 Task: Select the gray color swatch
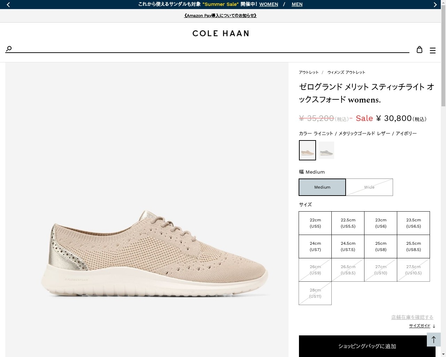click(x=326, y=150)
